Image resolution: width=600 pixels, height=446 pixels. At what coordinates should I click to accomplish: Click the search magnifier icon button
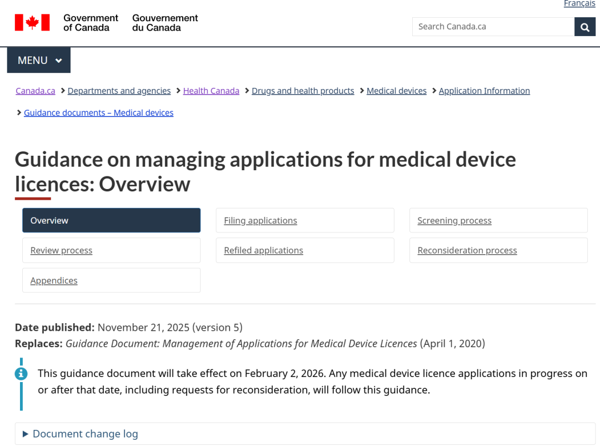584,27
